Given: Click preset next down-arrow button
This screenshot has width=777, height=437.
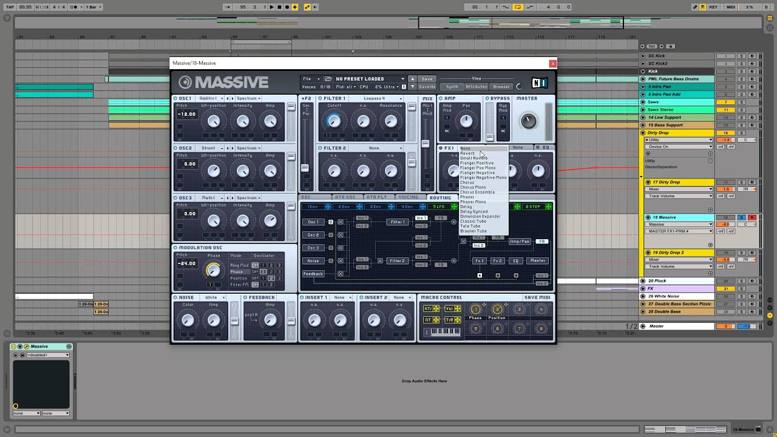Looking at the screenshot, I should coord(412,86).
